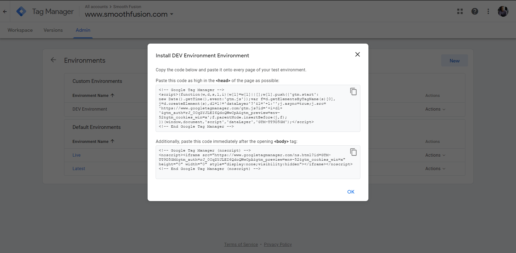The image size is (516, 253).
Task: Confirm the dialog with OK
Action: pos(351,192)
